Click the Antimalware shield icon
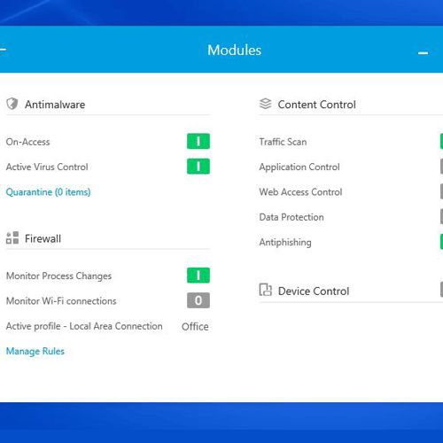The image size is (443, 443). coord(12,104)
